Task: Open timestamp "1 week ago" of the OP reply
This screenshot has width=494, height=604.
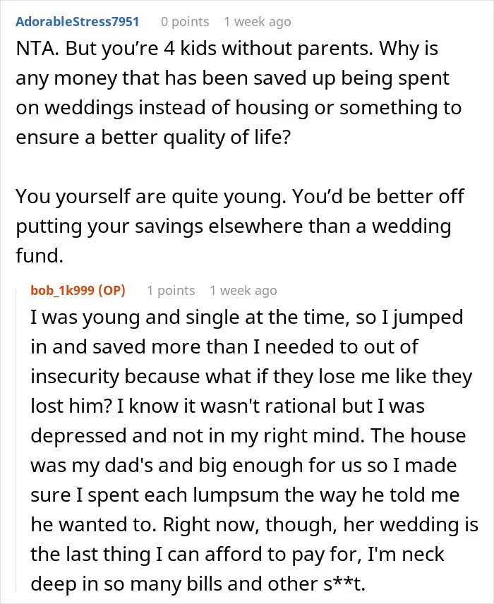Action: tap(243, 290)
